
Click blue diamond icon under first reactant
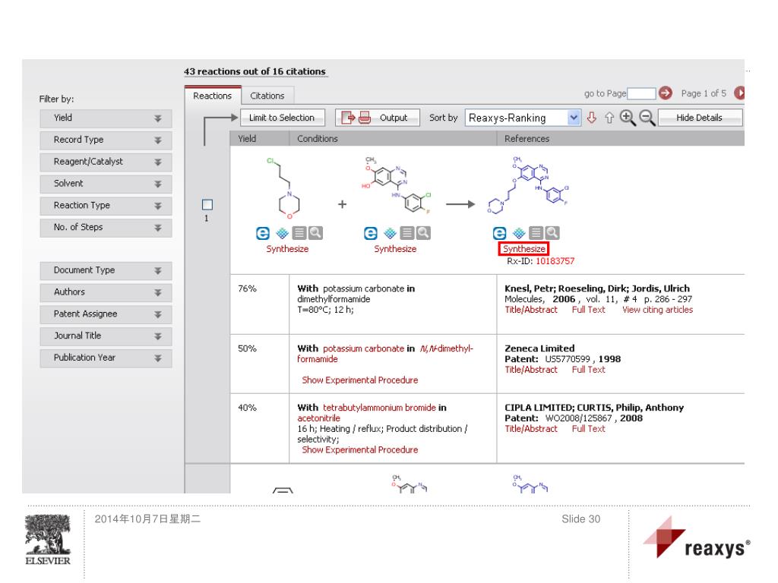tap(282, 233)
